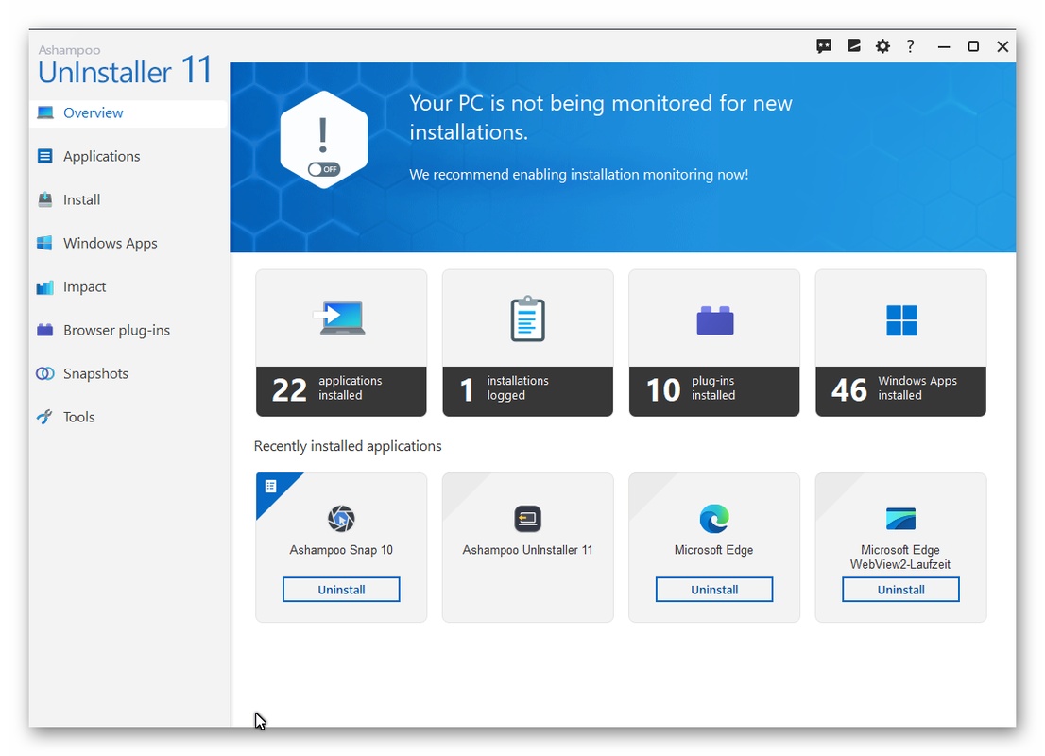Enable installation monitoring with the OFF toggle

323,169
